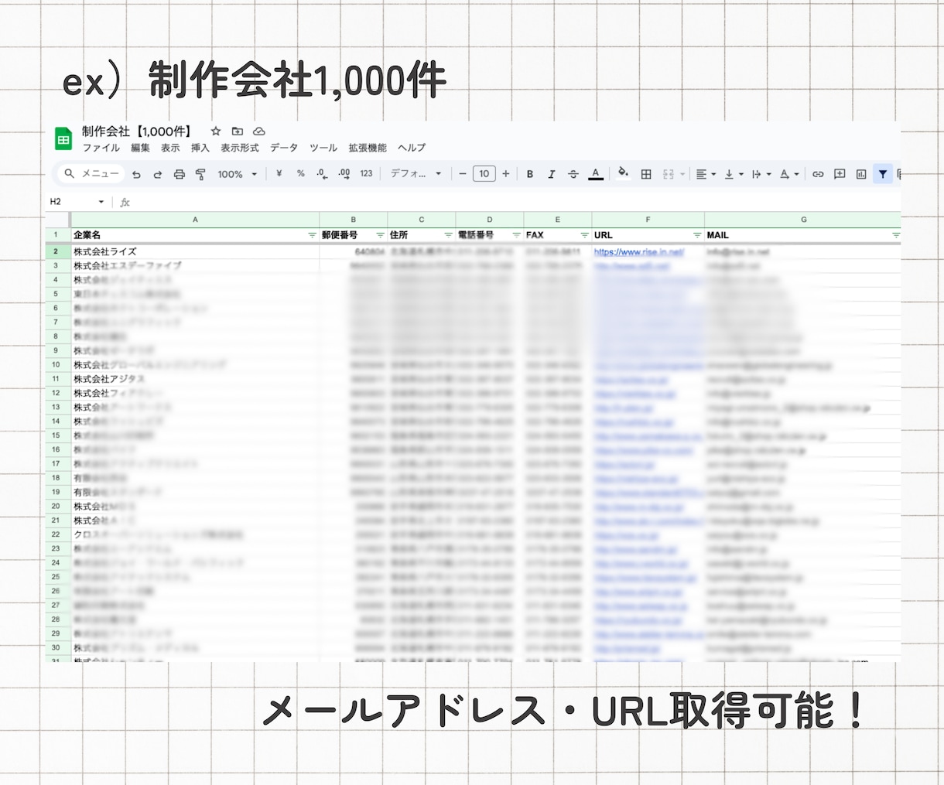Open the merge cells dropdown arrow

point(682,175)
